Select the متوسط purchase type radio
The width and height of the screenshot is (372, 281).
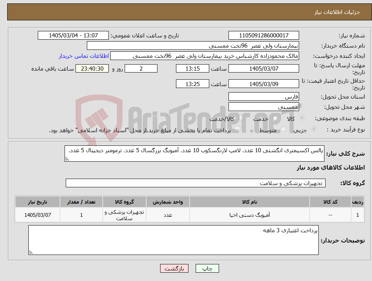pos(284,129)
